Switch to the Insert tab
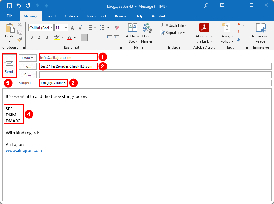This screenshot has height=204, width=274. tap(51, 16)
